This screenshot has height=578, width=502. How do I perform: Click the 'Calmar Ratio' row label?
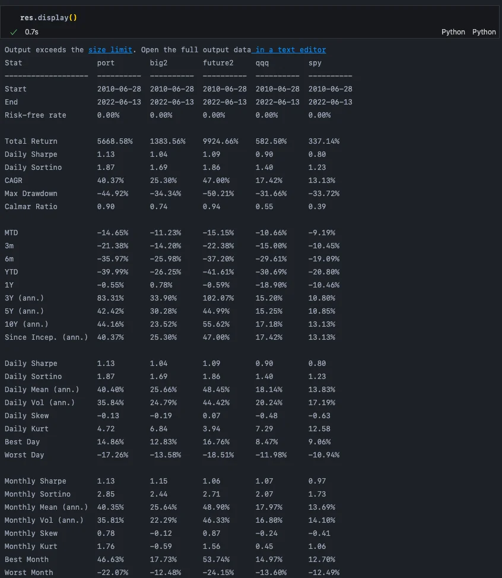[31, 207]
